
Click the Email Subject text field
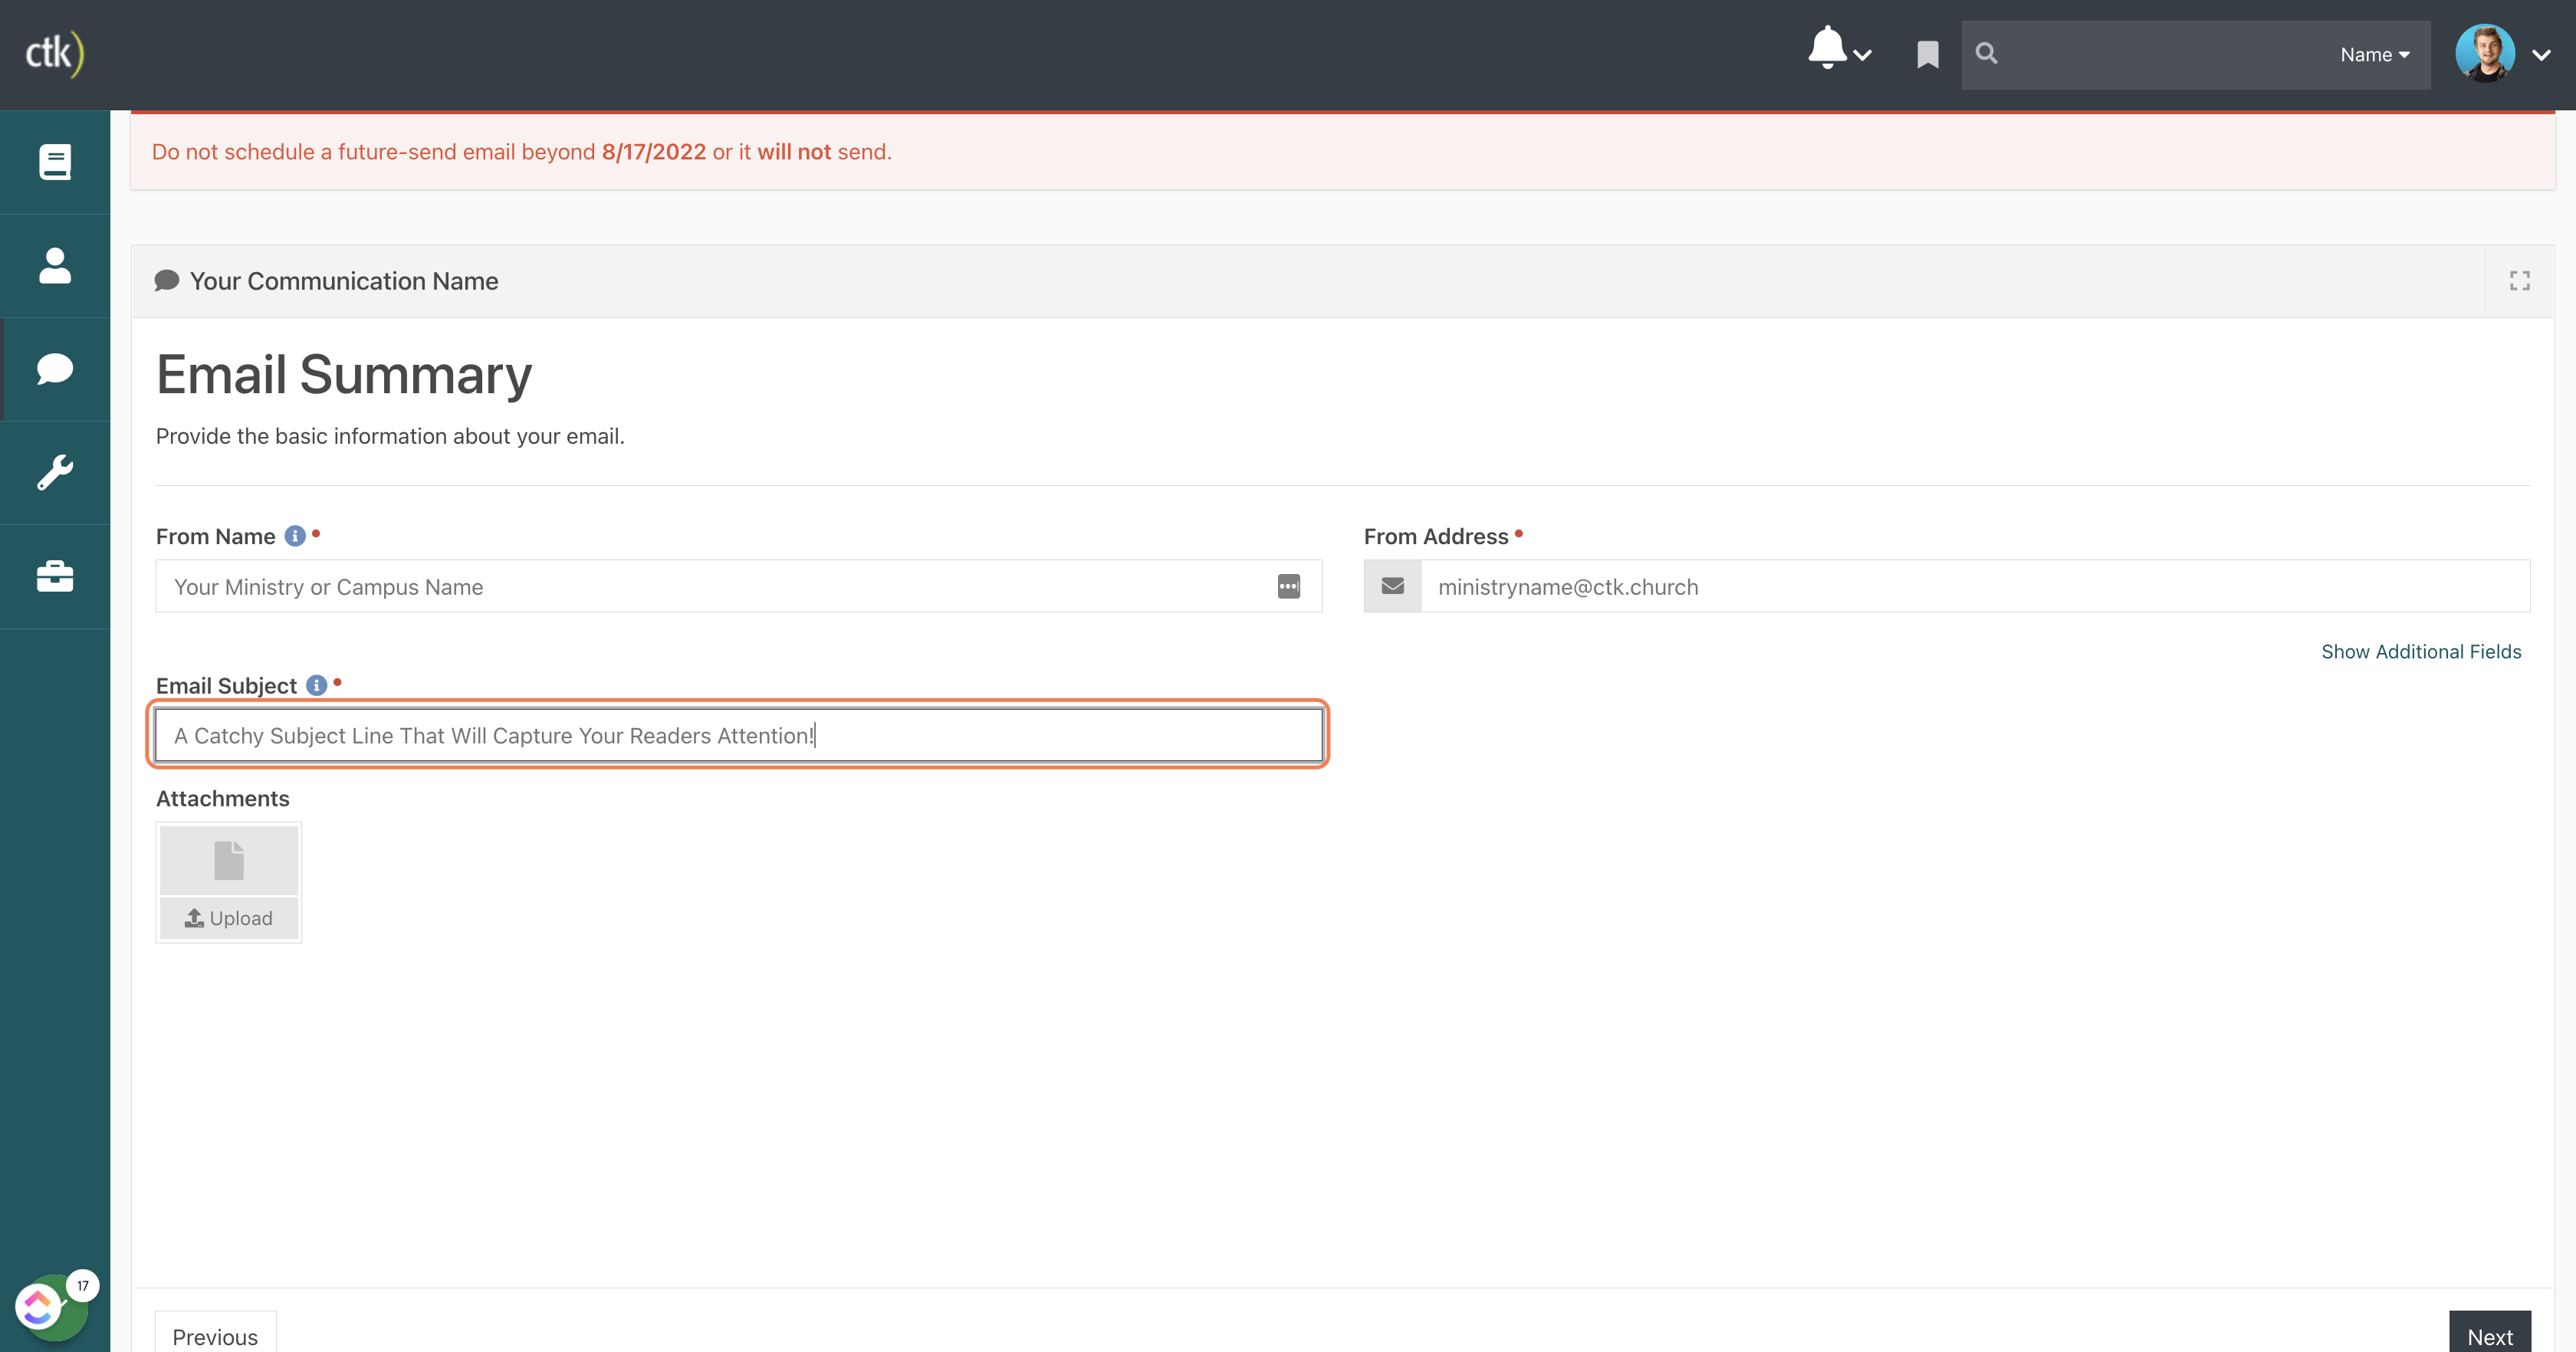point(738,736)
